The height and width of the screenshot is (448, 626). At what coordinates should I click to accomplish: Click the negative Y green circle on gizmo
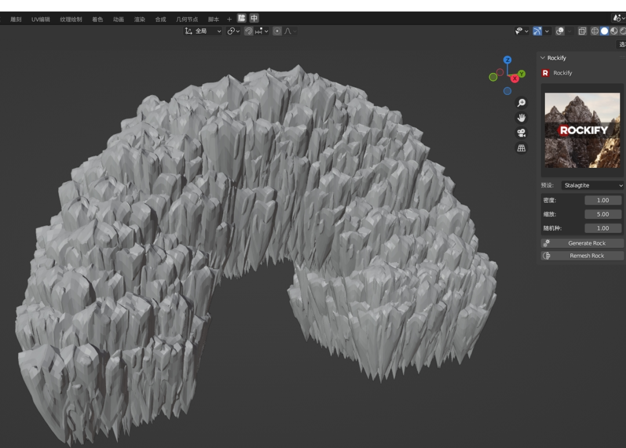click(x=493, y=78)
